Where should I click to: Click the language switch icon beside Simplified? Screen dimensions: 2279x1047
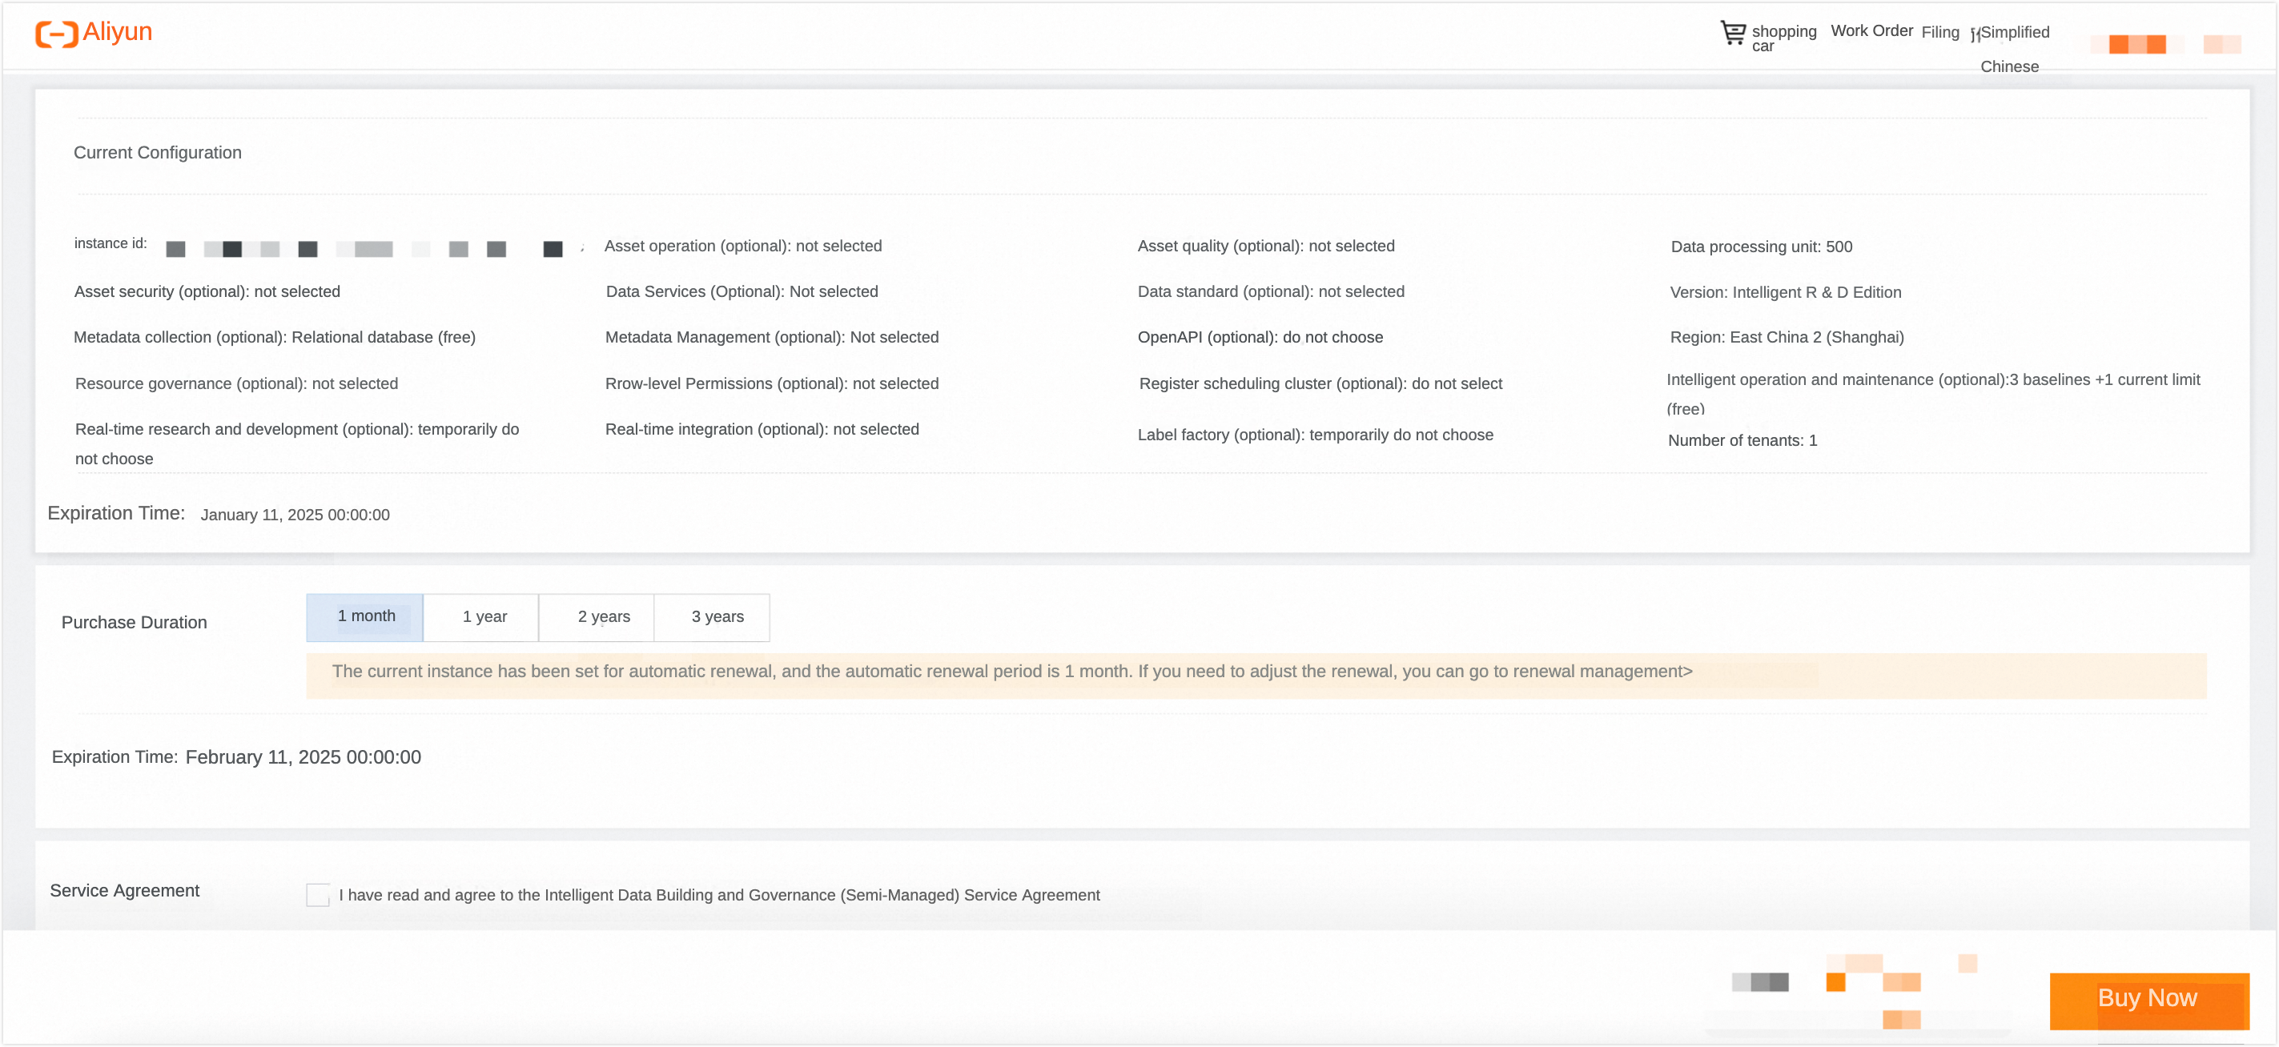coord(1975,35)
